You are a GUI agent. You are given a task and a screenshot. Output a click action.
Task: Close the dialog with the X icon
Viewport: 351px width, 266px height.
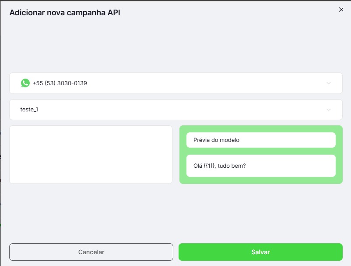coord(341,10)
